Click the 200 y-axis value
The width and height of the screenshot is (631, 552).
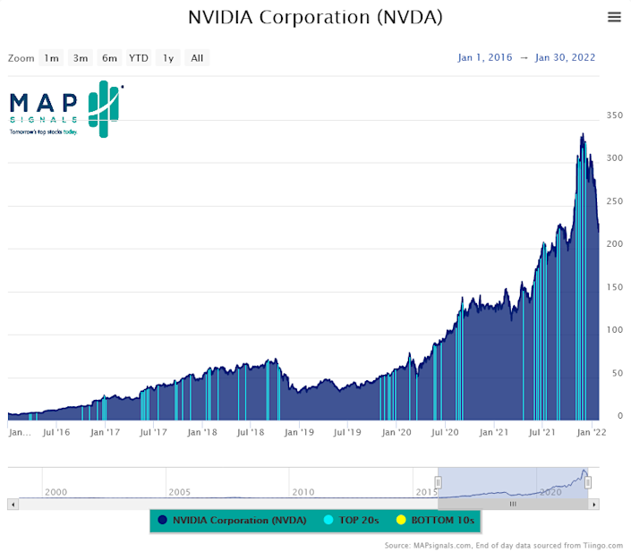(x=615, y=244)
